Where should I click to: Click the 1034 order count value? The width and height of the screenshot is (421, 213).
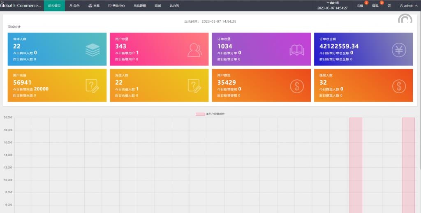pyautogui.click(x=225, y=46)
